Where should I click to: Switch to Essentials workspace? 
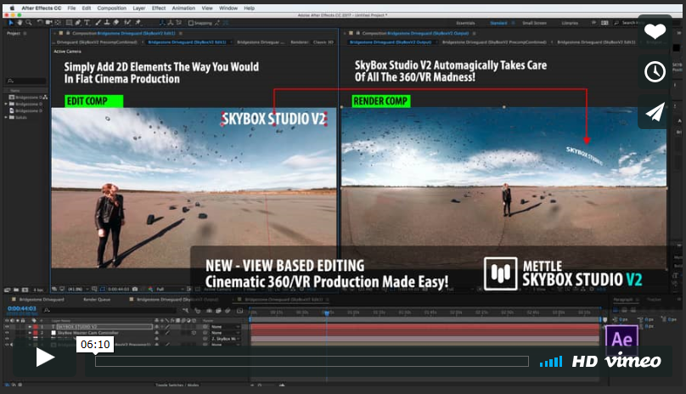pyautogui.click(x=465, y=23)
